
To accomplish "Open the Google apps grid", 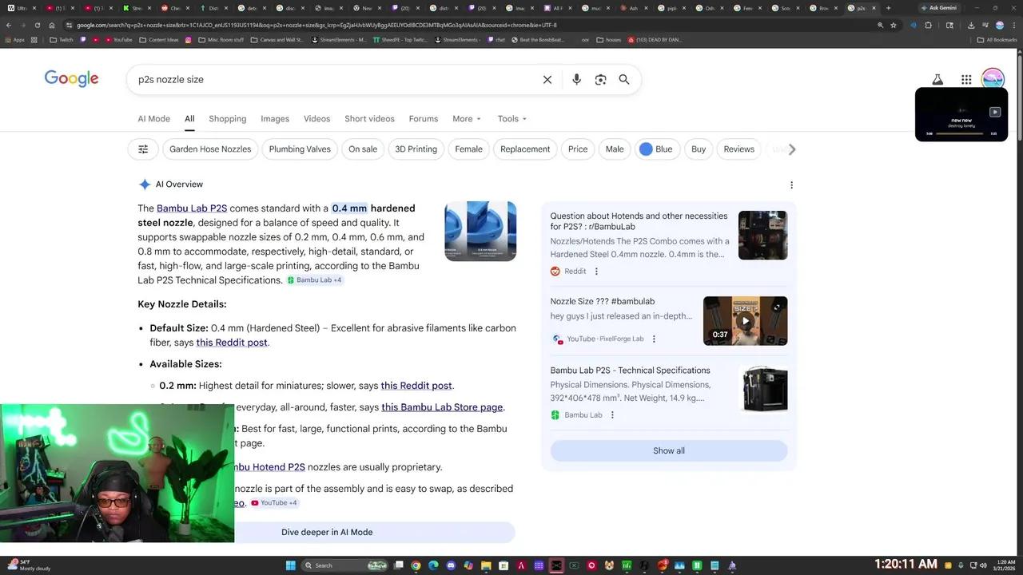I will (x=966, y=79).
